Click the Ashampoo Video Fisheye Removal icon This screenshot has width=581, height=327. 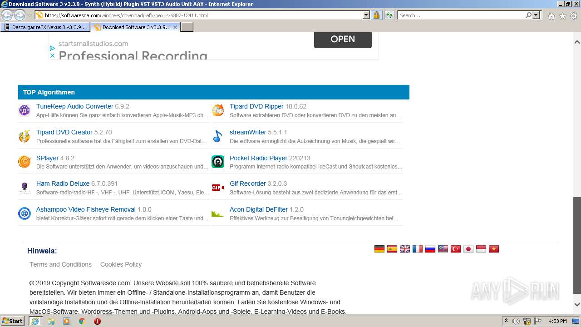(x=25, y=213)
